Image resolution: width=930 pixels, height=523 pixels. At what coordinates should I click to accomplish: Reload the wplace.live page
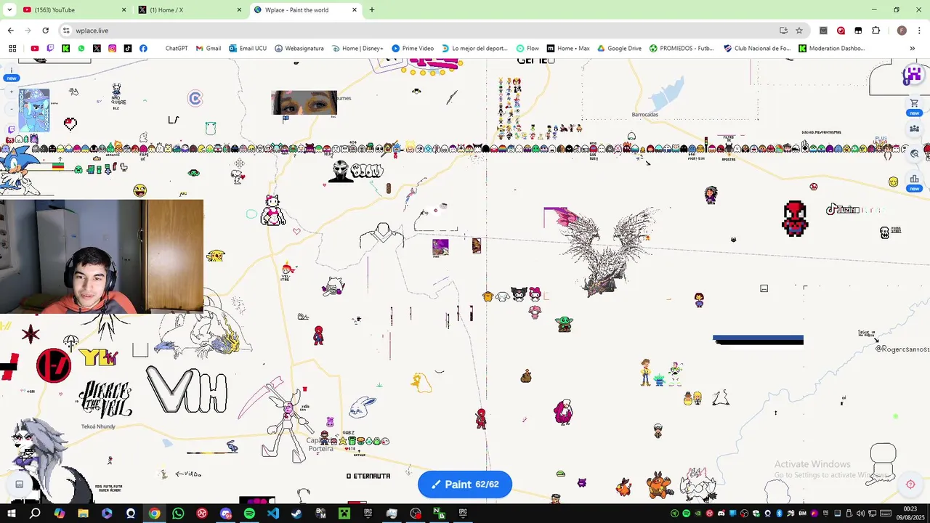pyautogui.click(x=45, y=31)
